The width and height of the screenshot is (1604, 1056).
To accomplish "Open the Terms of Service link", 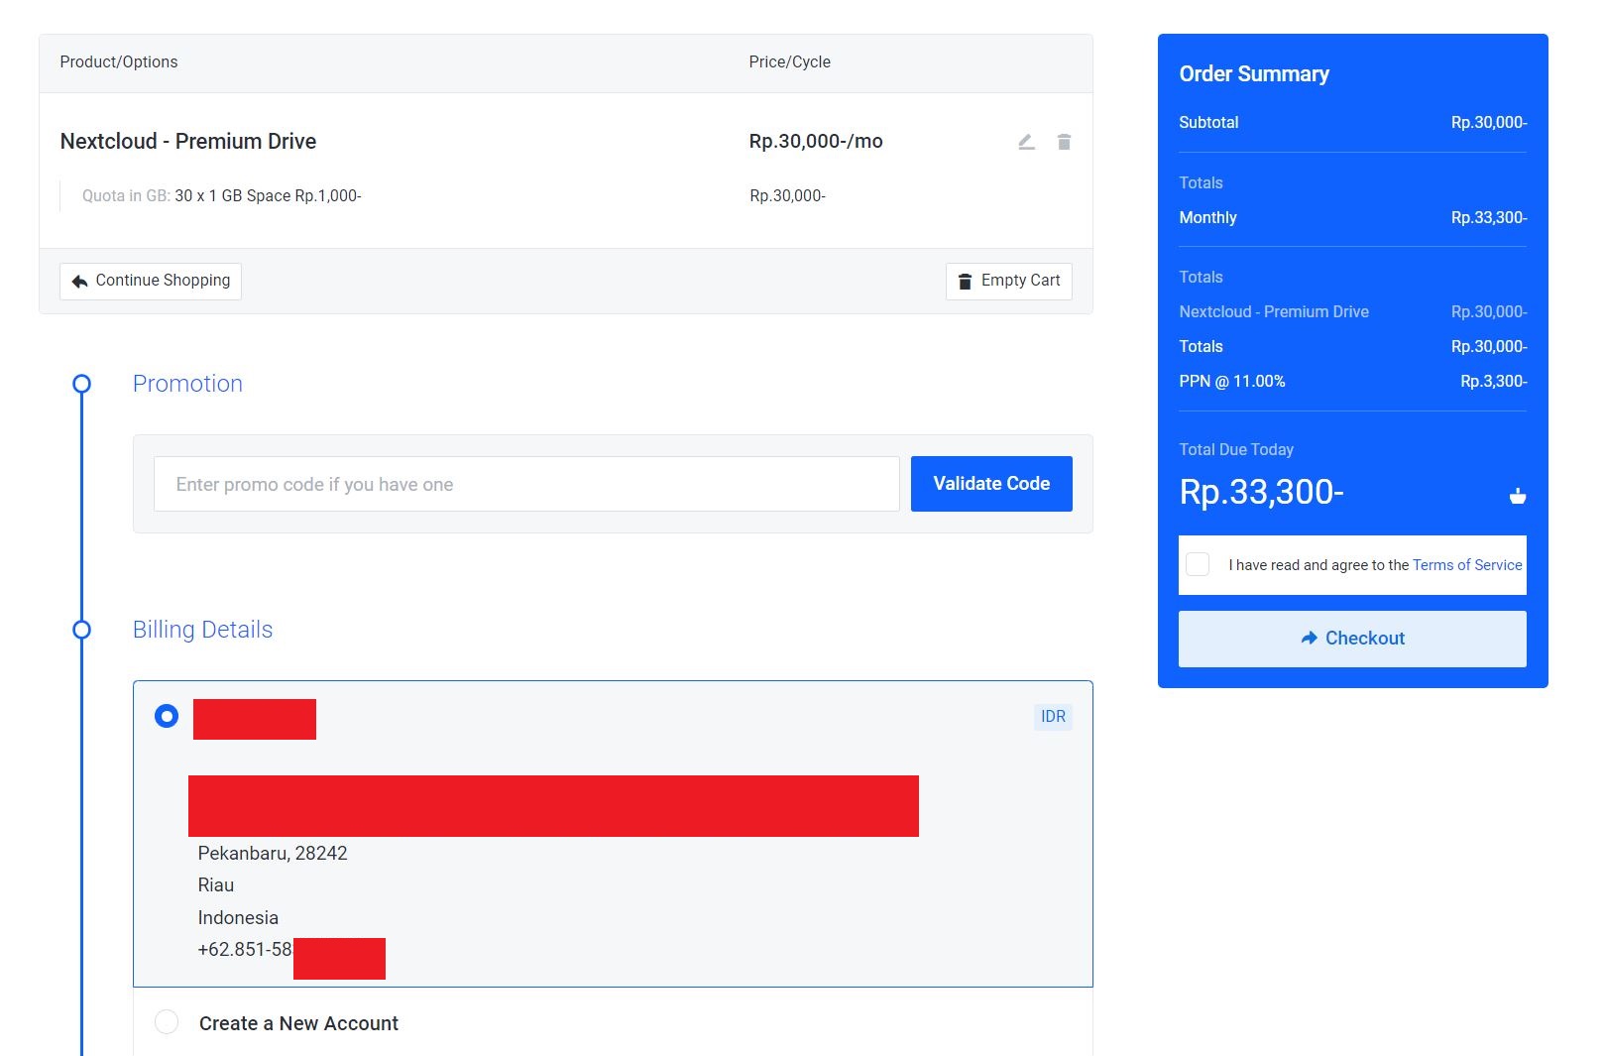I will pyautogui.click(x=1467, y=564).
